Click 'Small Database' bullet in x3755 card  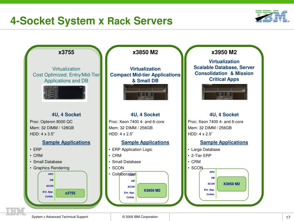(48, 162)
